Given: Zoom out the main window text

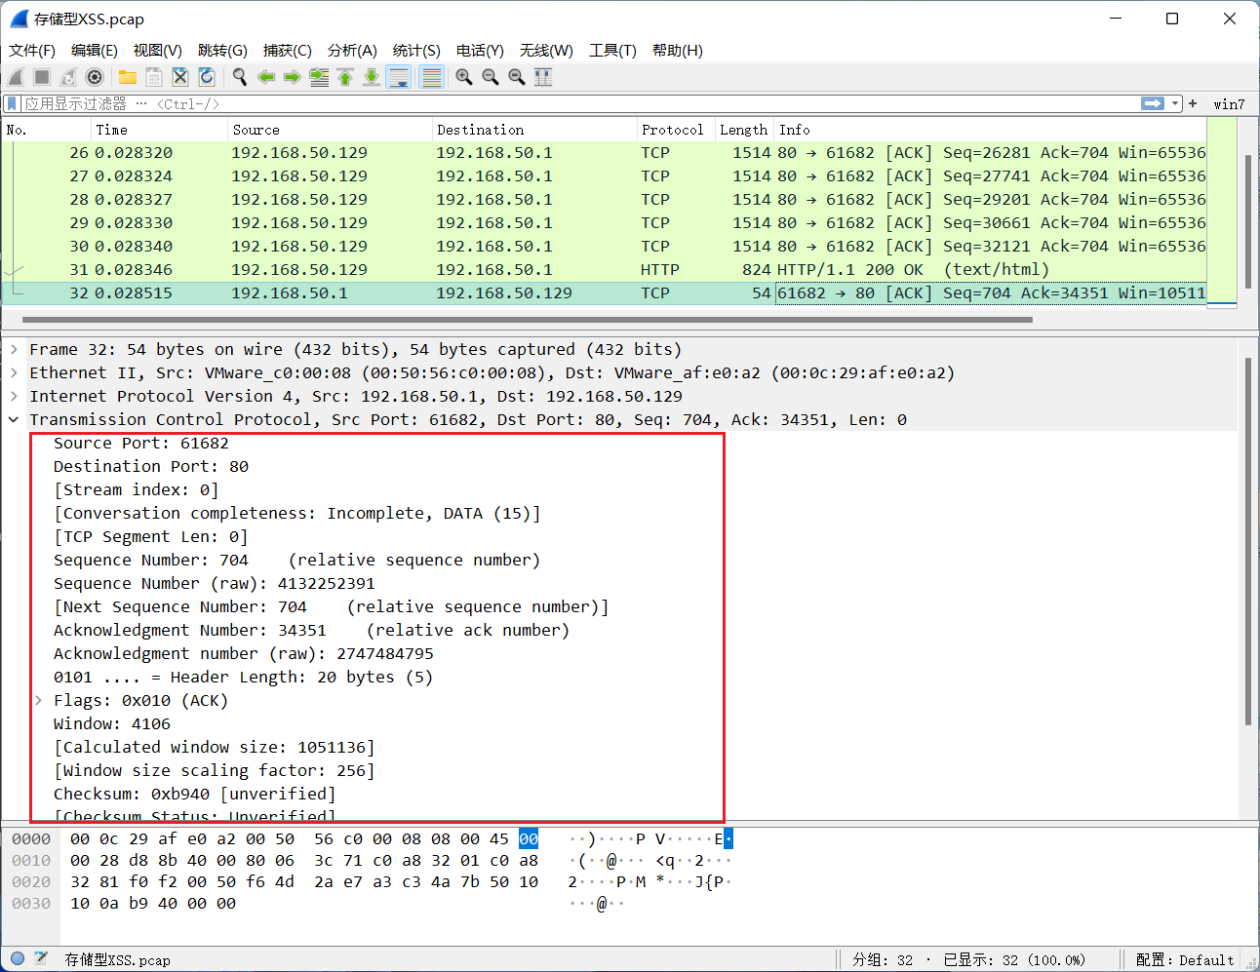Looking at the screenshot, I should click(x=491, y=77).
